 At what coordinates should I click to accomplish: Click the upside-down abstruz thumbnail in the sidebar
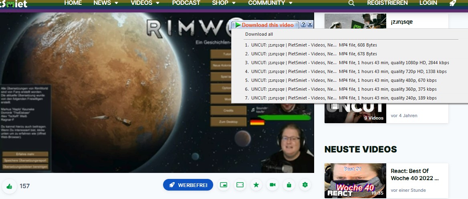[355, 21]
